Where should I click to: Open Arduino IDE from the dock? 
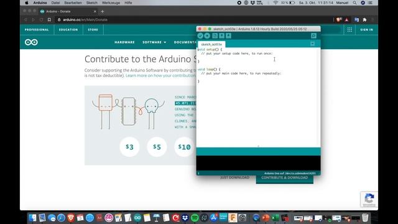[x=137, y=218]
